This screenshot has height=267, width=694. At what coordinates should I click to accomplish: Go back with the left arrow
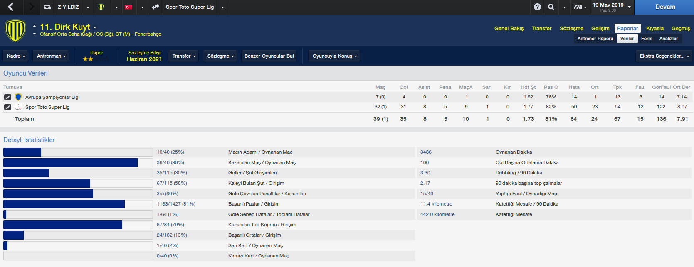tap(10, 7)
